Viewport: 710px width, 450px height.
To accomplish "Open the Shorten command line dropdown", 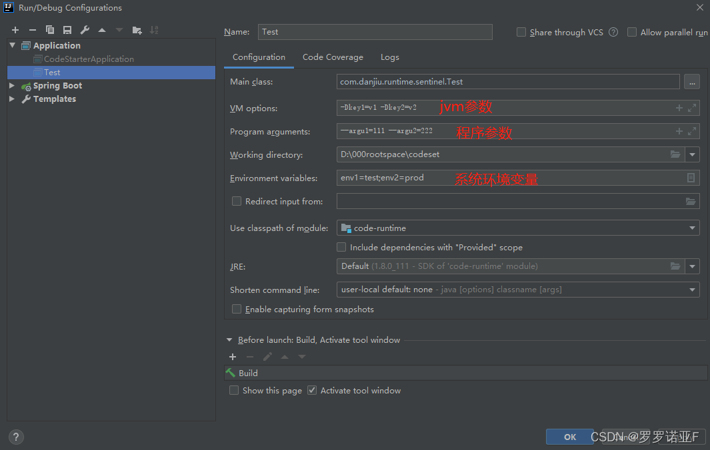I will point(692,290).
